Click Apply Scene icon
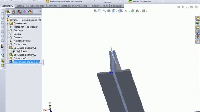Viewport: 200px width, 112px height. (137, 11)
